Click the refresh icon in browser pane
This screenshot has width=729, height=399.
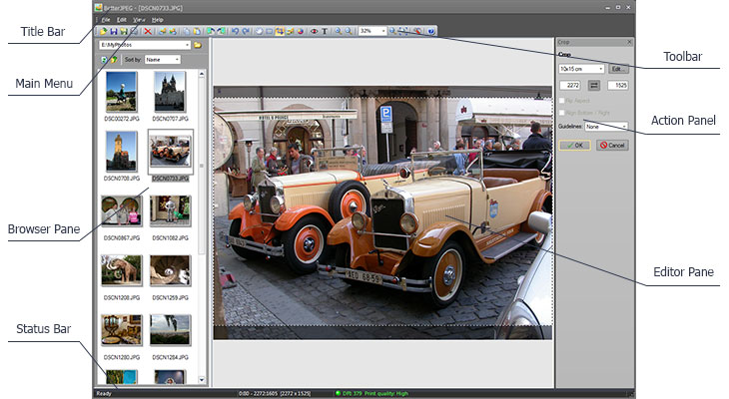pos(104,60)
